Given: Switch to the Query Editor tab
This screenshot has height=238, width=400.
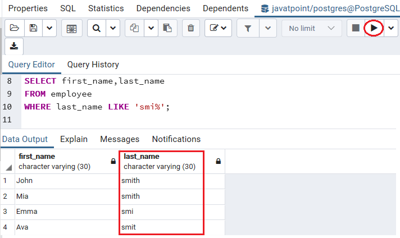Looking at the screenshot, I should [31, 65].
